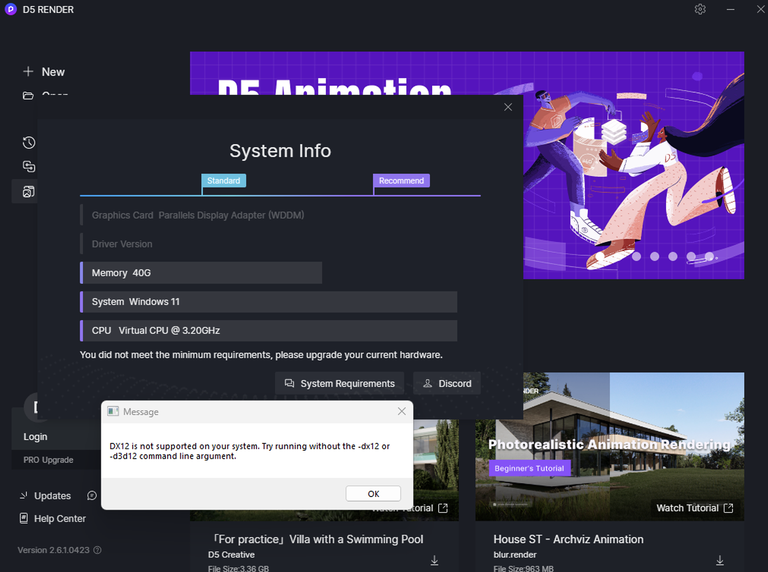Open the settings gear in the title bar
This screenshot has width=768, height=572.
coord(700,9)
